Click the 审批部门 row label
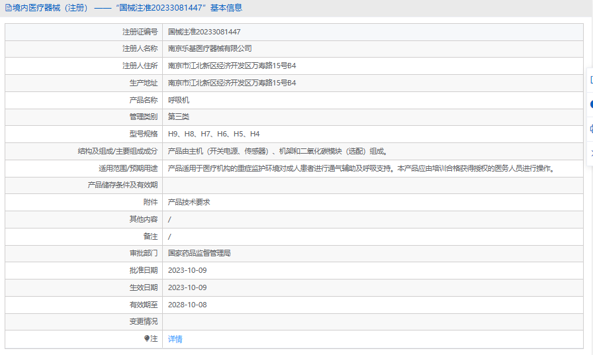593x355 pixels. coord(144,253)
